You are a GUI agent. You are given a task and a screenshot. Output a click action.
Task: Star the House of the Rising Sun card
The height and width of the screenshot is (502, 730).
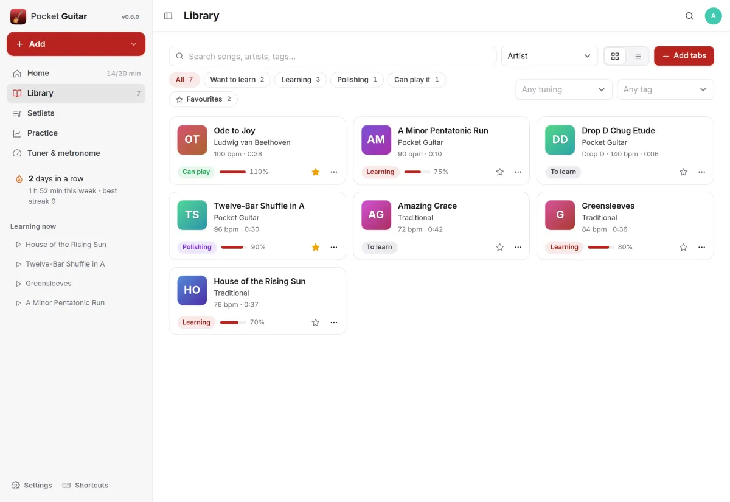[x=316, y=322]
